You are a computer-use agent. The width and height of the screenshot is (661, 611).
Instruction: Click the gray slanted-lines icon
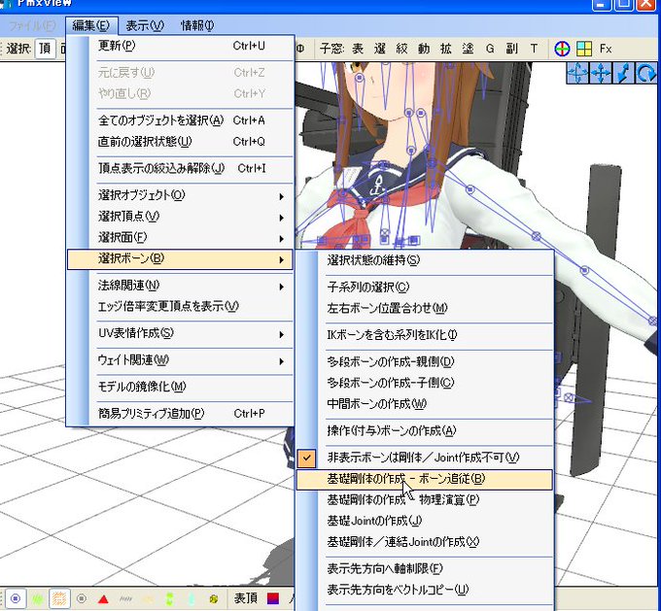click(125, 598)
